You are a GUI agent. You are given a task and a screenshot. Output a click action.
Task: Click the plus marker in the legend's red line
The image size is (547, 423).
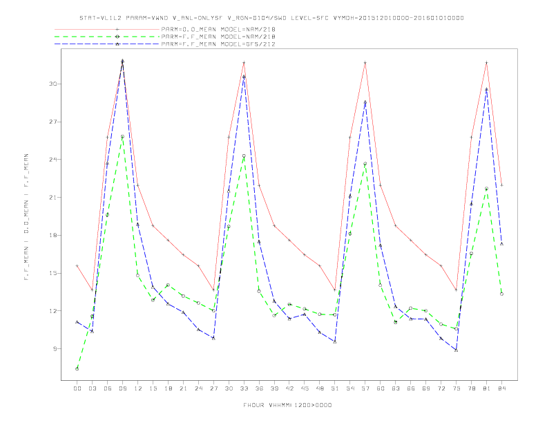point(117,29)
